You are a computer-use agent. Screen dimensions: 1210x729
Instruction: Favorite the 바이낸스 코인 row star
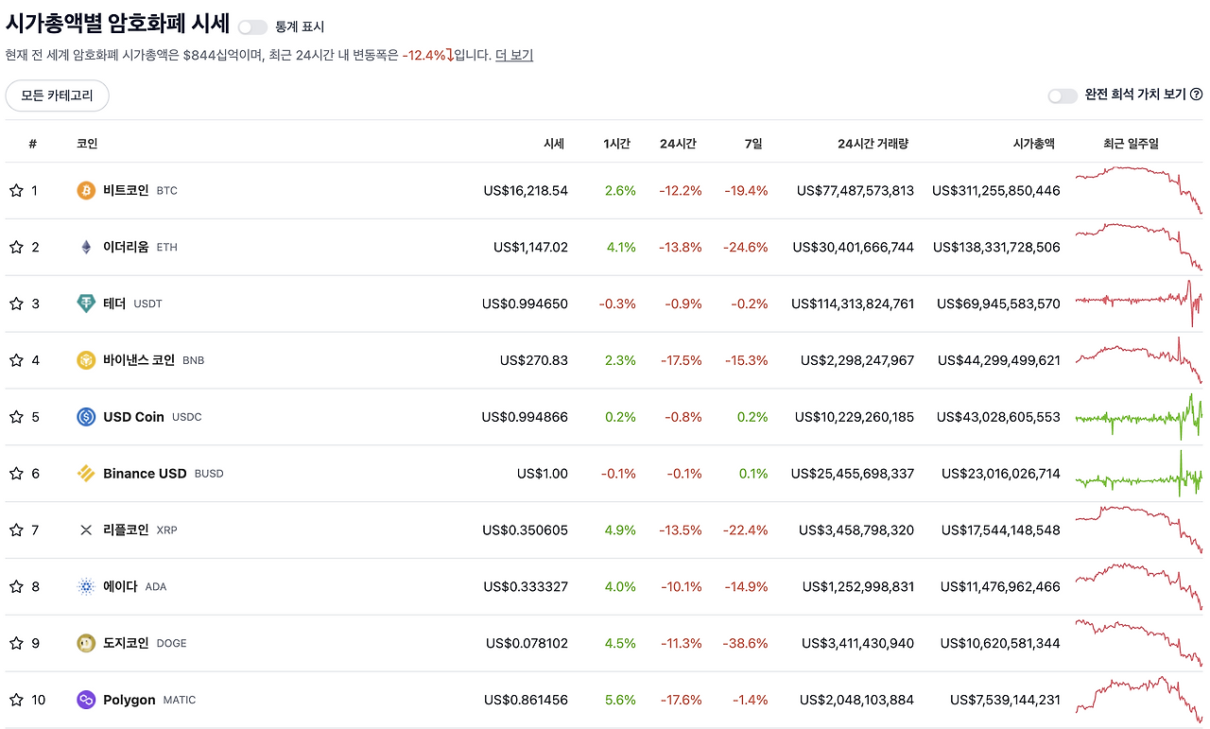[16, 360]
